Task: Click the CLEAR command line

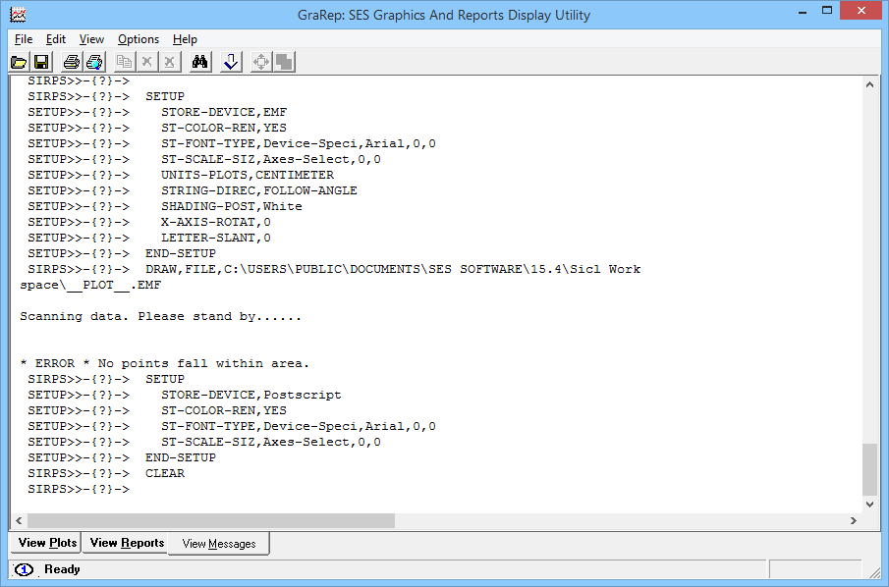Action: coord(107,474)
